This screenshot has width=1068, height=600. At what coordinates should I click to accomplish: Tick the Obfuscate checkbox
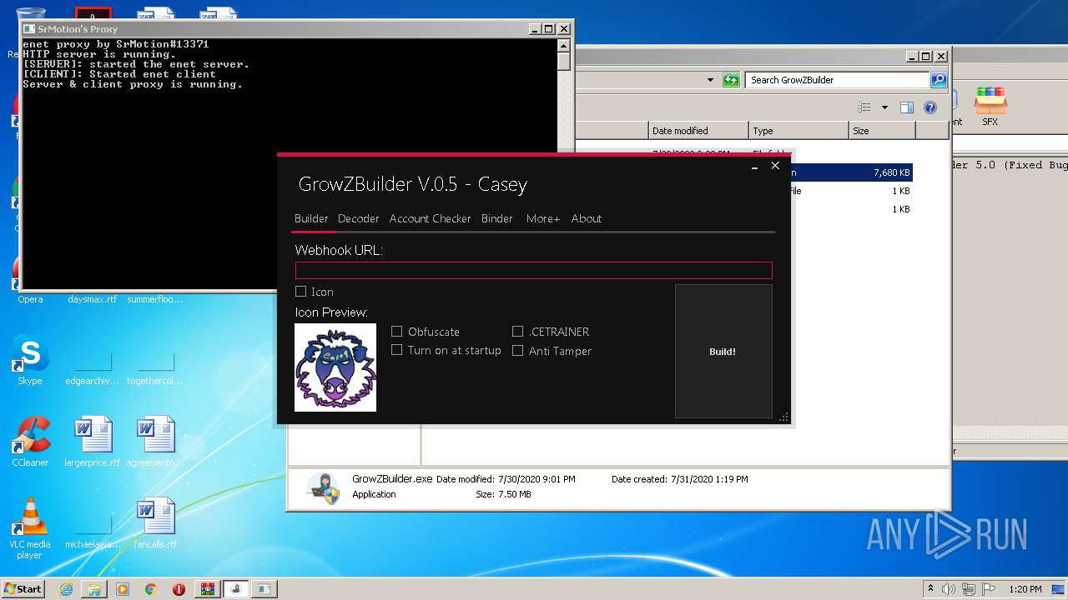(x=397, y=332)
